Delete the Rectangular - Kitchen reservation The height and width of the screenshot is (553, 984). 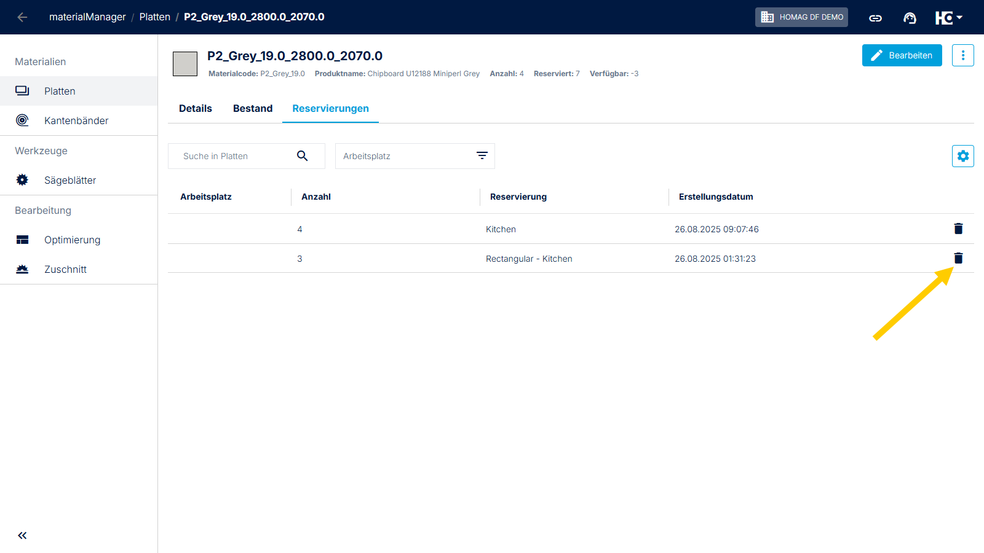pos(958,258)
